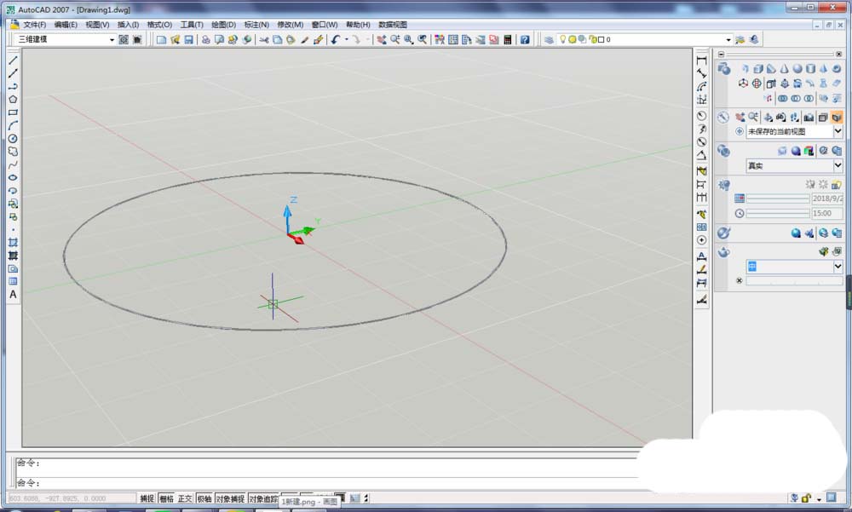Toggle 捕捉 snap mode in status bar
This screenshot has width=852, height=512.
pos(147,498)
